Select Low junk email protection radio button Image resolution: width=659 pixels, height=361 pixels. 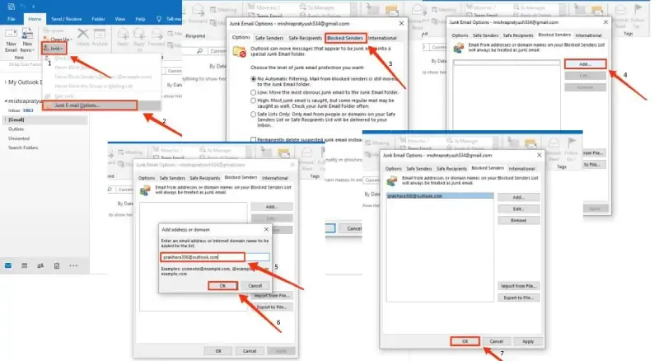(x=253, y=92)
